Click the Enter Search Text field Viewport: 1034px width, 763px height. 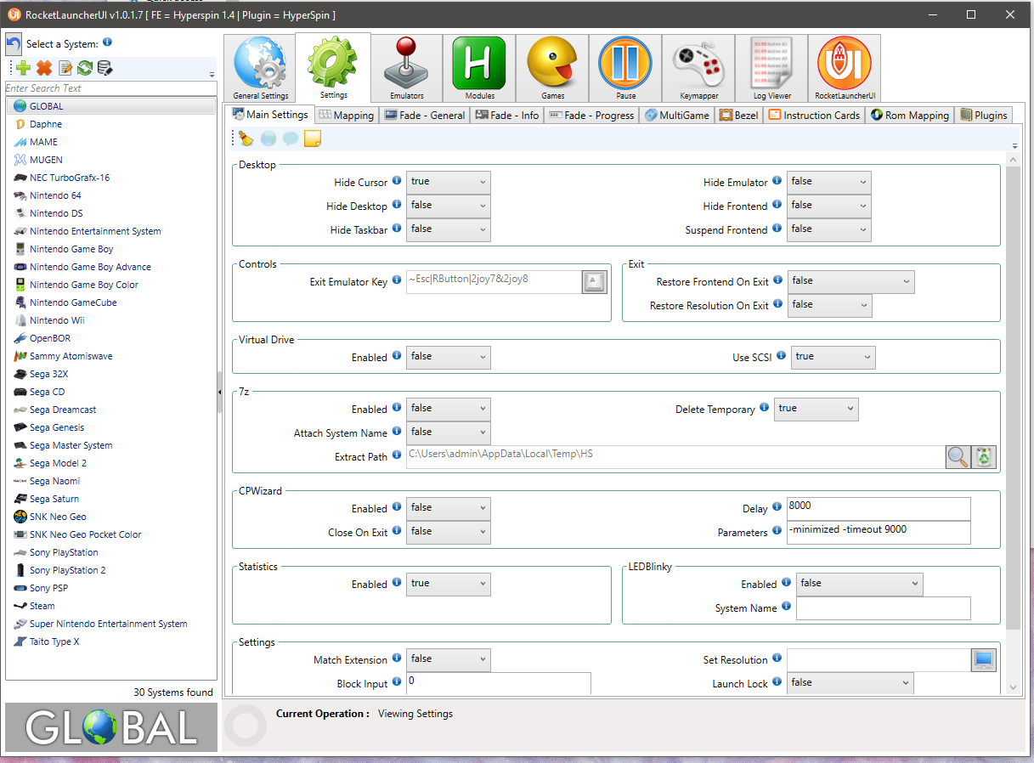tap(110, 88)
